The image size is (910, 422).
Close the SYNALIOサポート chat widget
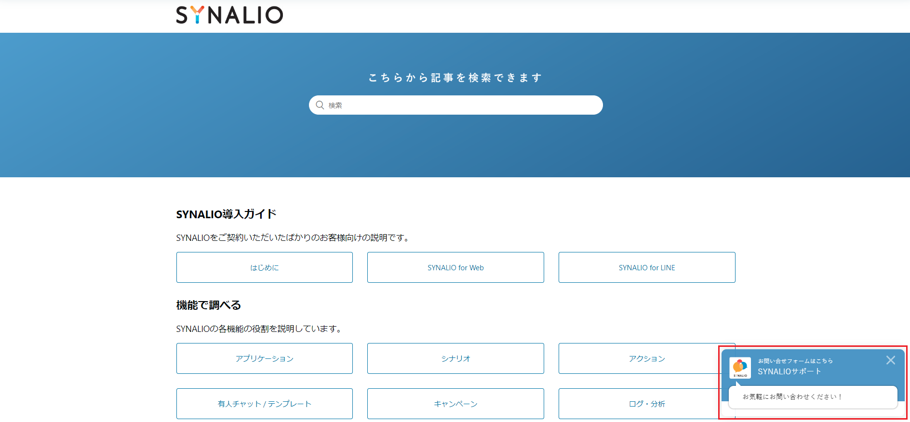(891, 360)
